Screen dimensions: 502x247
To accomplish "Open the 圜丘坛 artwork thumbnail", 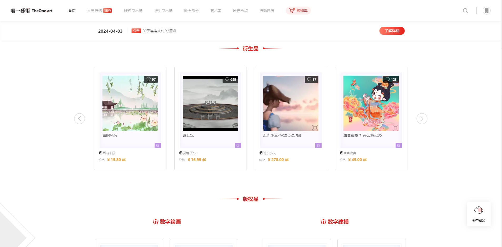I will [210, 103].
